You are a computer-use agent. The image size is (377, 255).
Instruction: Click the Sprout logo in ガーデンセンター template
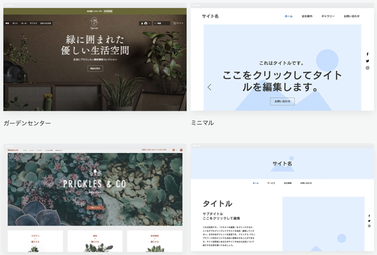[x=94, y=23]
